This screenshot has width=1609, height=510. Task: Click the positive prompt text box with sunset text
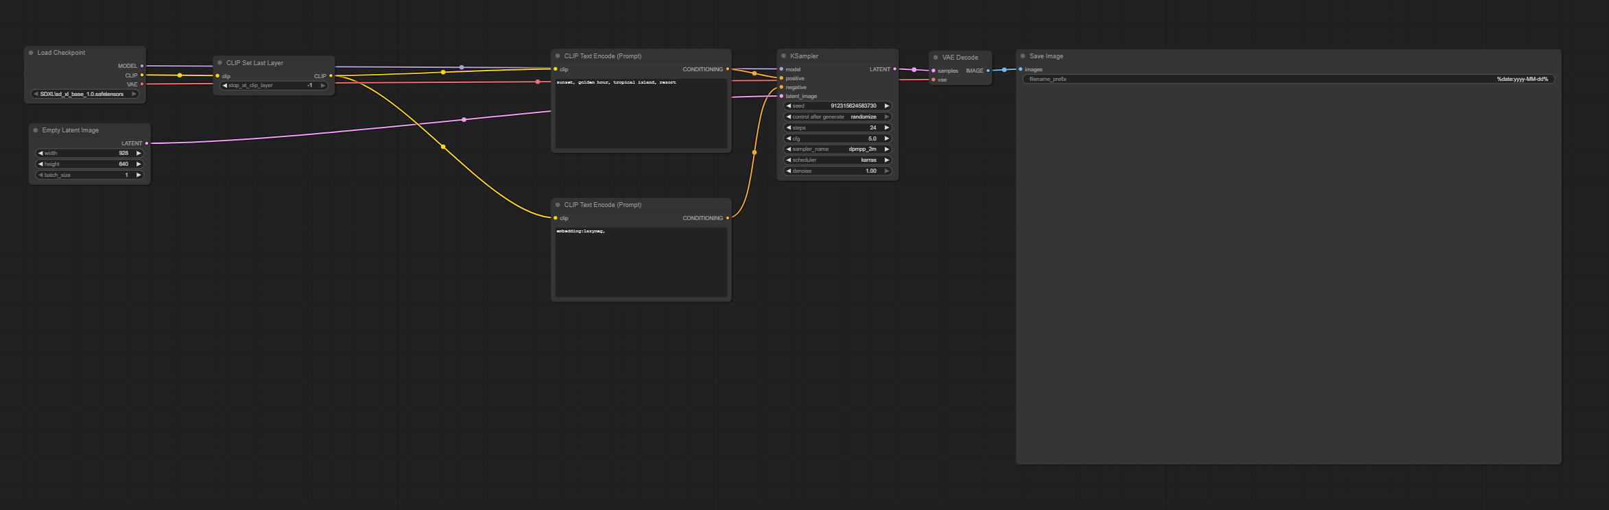641,113
